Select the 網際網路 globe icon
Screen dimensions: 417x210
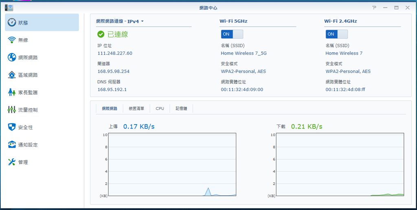[12, 57]
